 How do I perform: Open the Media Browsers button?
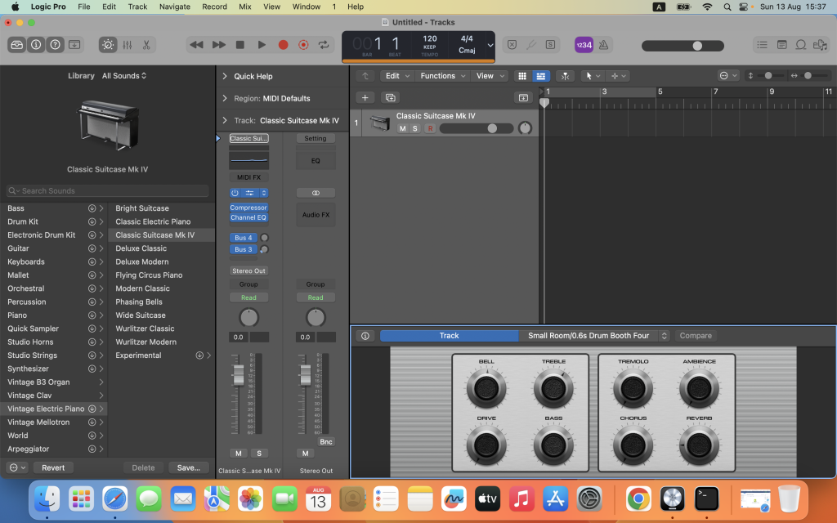point(820,45)
